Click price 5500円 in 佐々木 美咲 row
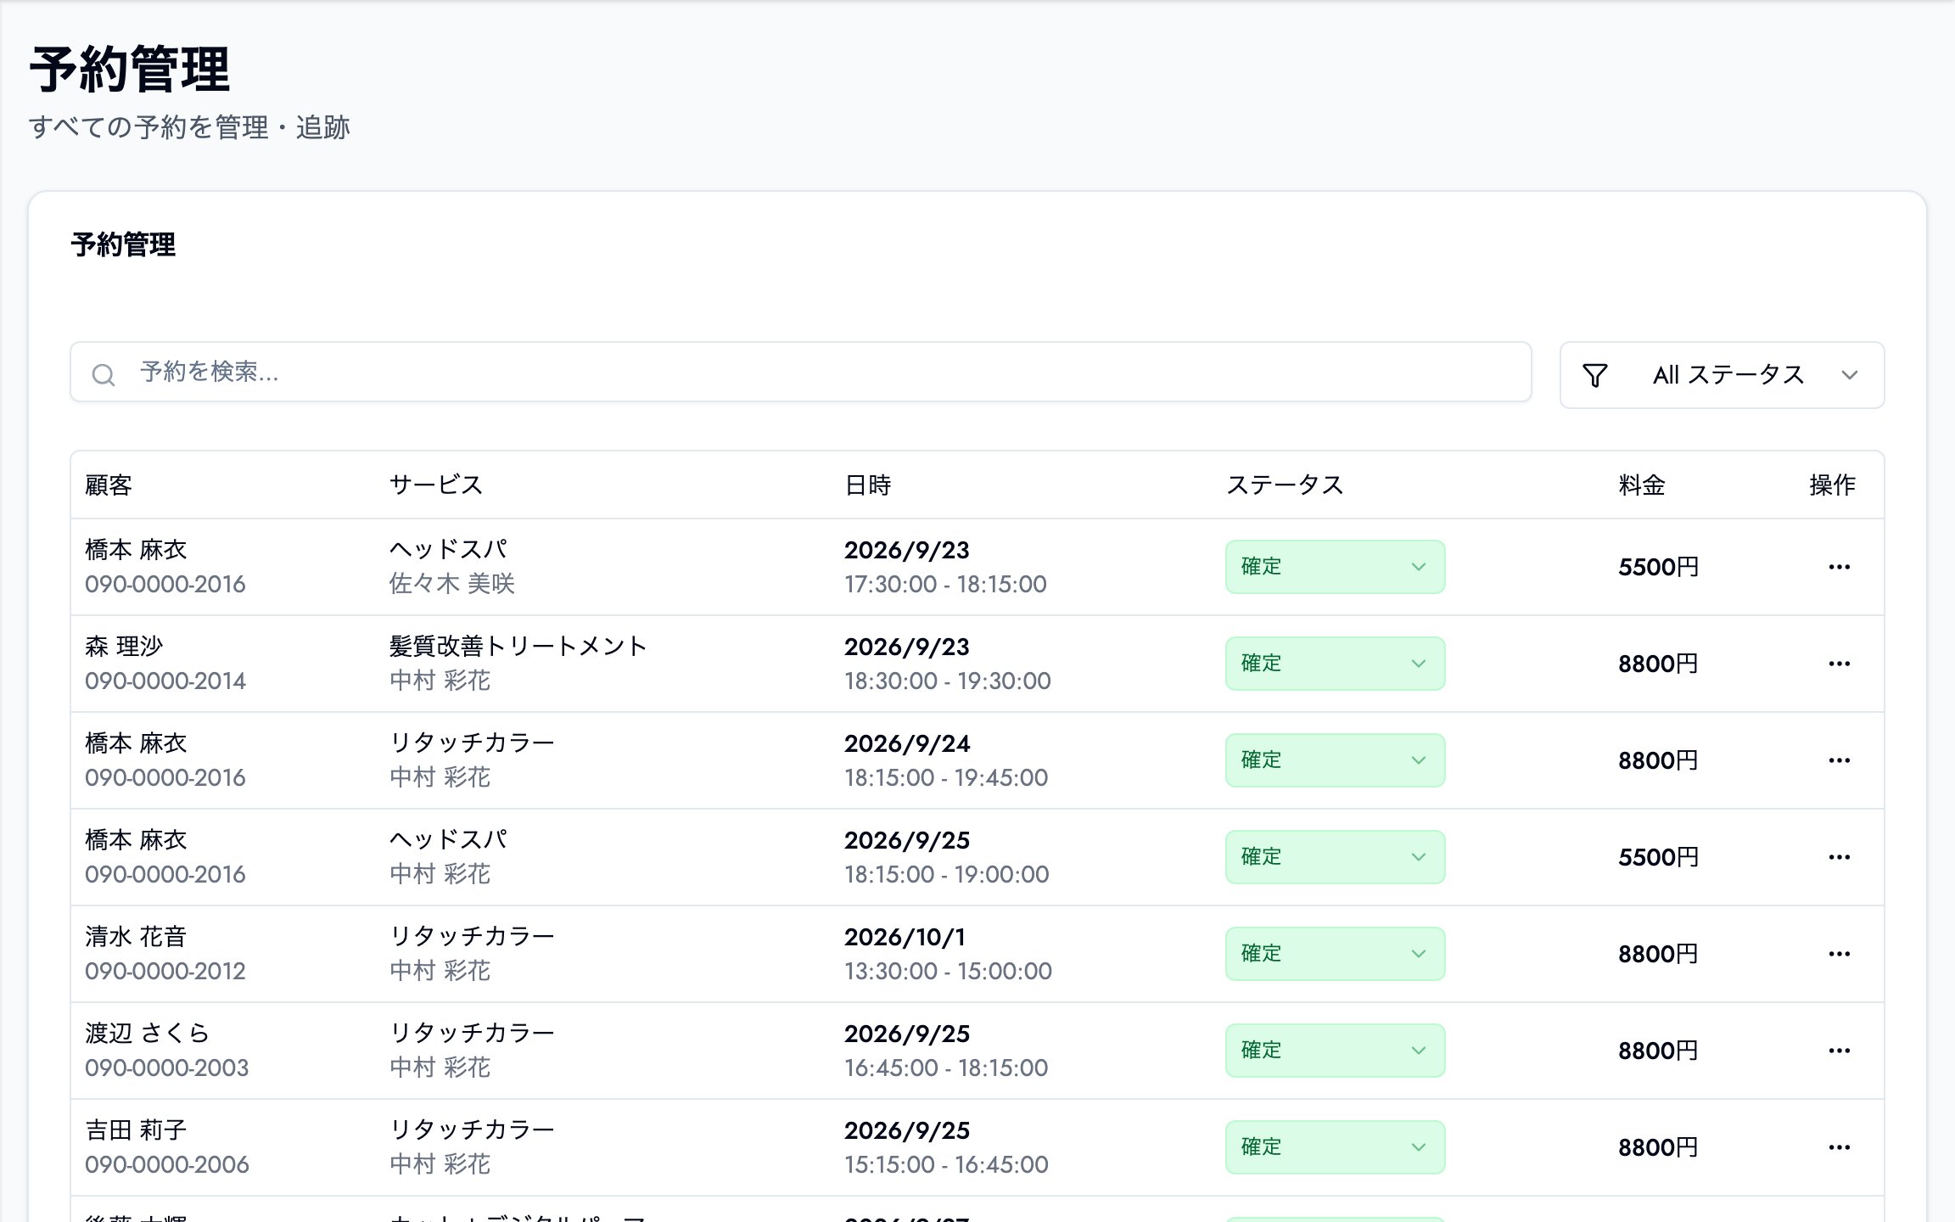Screen dimensions: 1955x1222 click(x=1658, y=567)
